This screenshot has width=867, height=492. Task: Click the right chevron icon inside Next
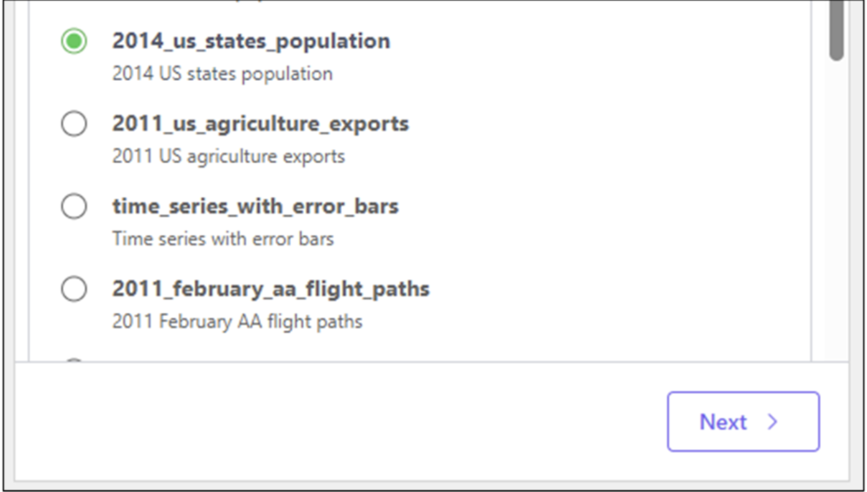(772, 422)
